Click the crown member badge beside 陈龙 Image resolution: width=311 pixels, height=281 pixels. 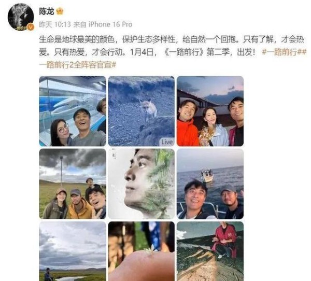pos(60,11)
